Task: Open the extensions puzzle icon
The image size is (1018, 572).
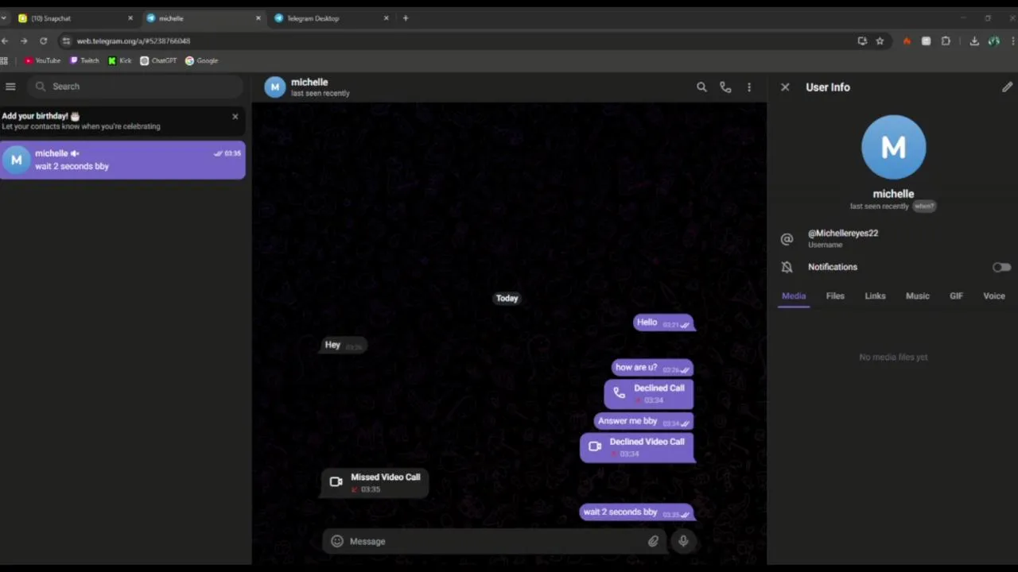Action: 946,41
